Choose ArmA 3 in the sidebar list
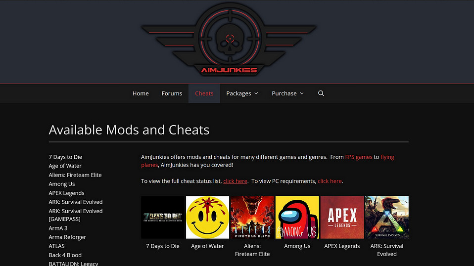474x266 pixels. tap(58, 228)
